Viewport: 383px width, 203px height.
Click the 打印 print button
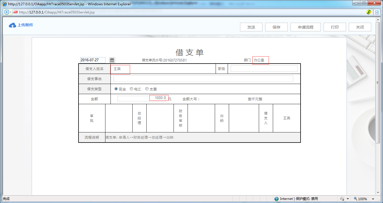point(334,27)
